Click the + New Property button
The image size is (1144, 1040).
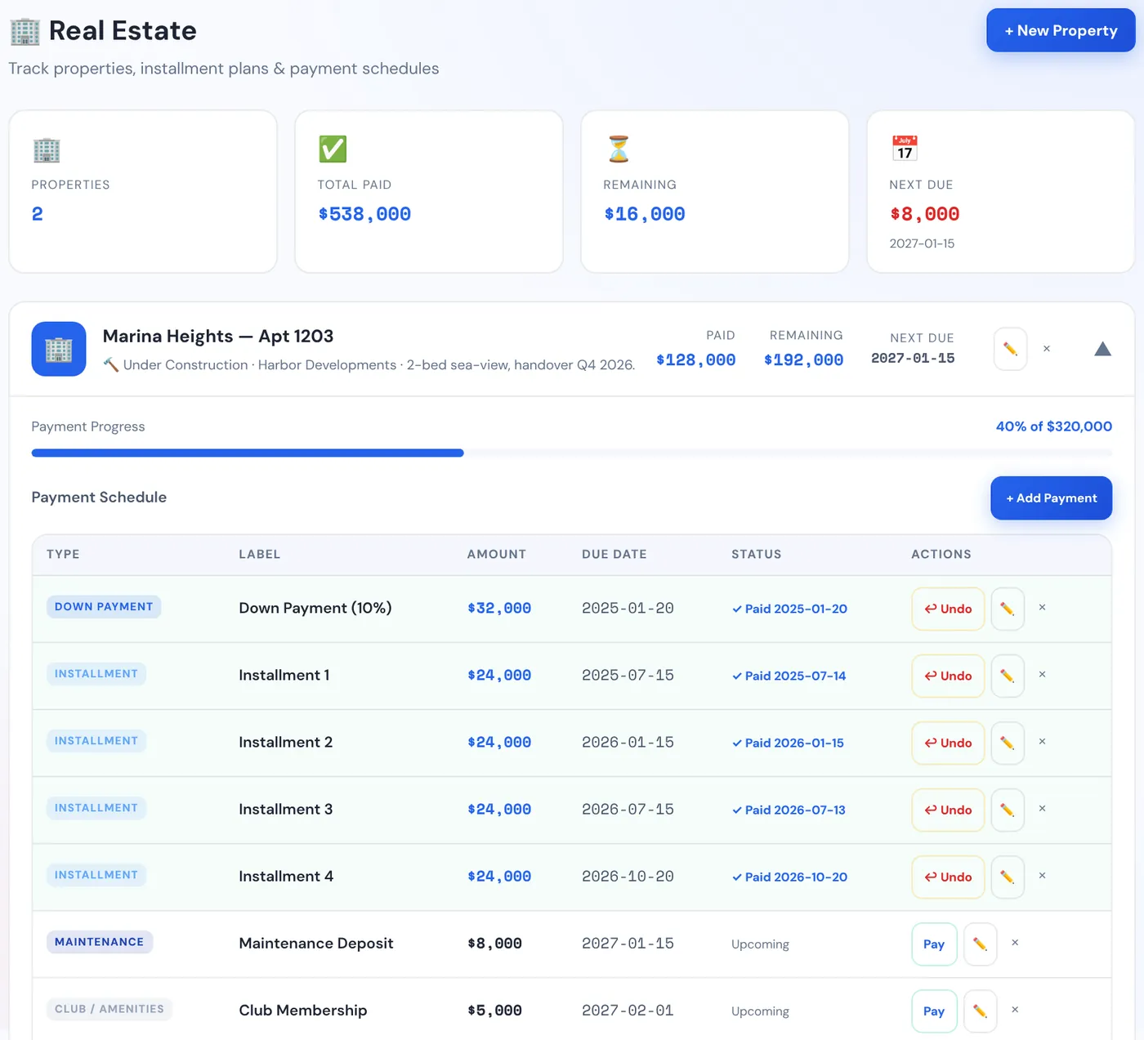1061,30
